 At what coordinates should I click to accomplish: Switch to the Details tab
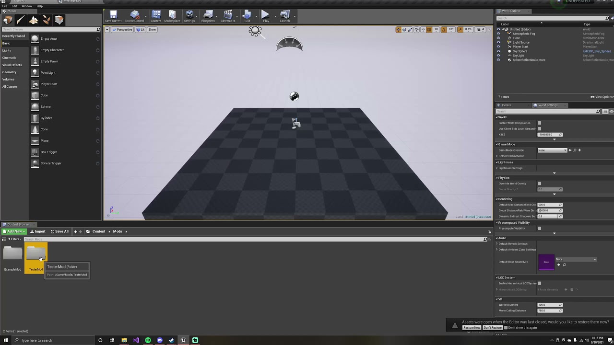click(507, 105)
